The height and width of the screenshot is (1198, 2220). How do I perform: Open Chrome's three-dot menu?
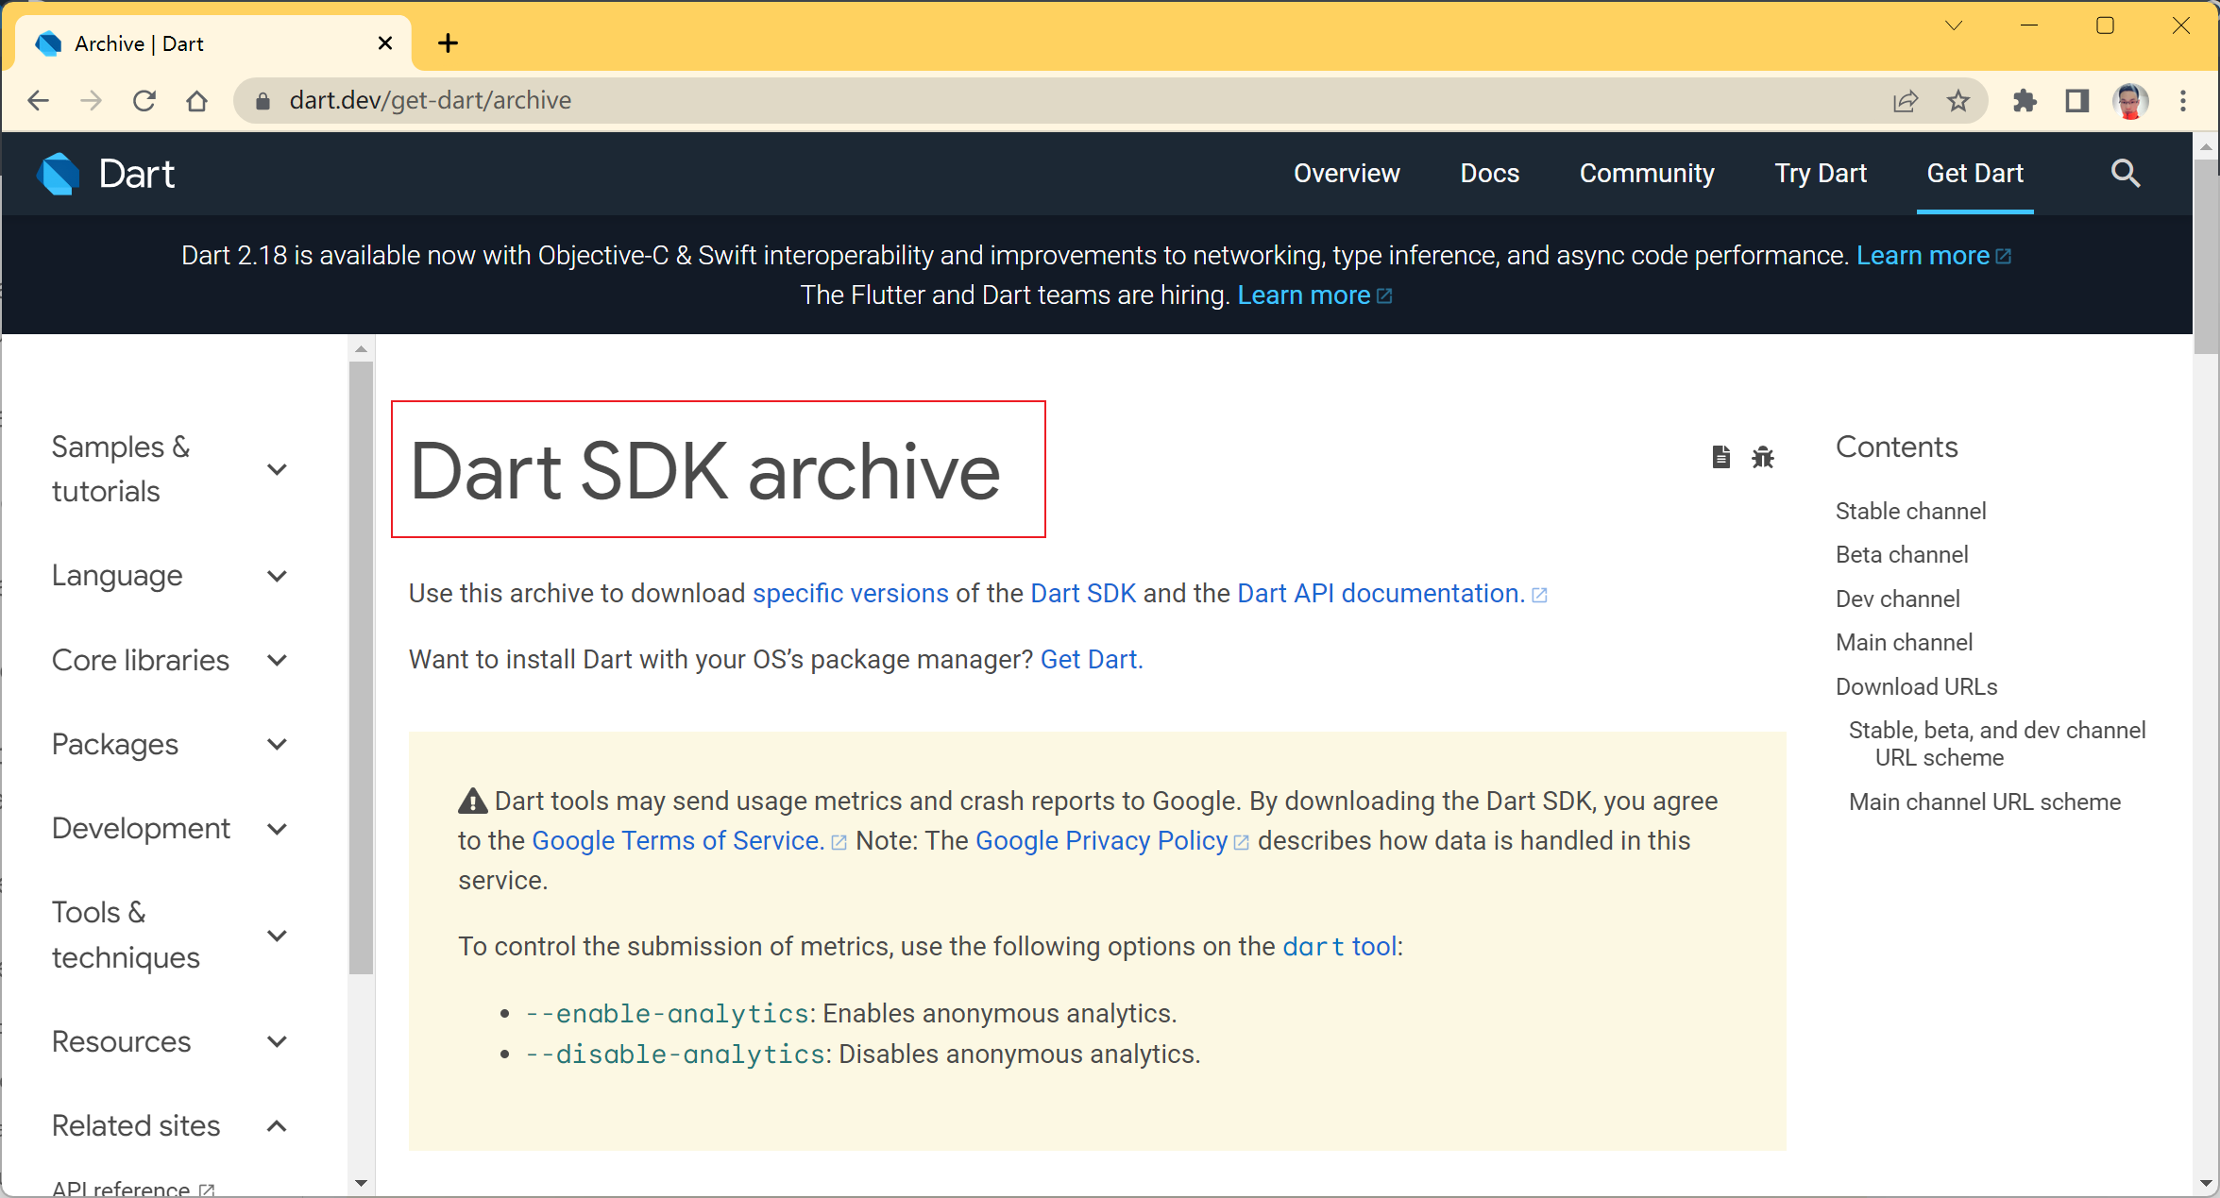click(x=2183, y=101)
